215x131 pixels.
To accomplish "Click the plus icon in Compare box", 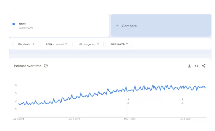I will click(117, 26).
